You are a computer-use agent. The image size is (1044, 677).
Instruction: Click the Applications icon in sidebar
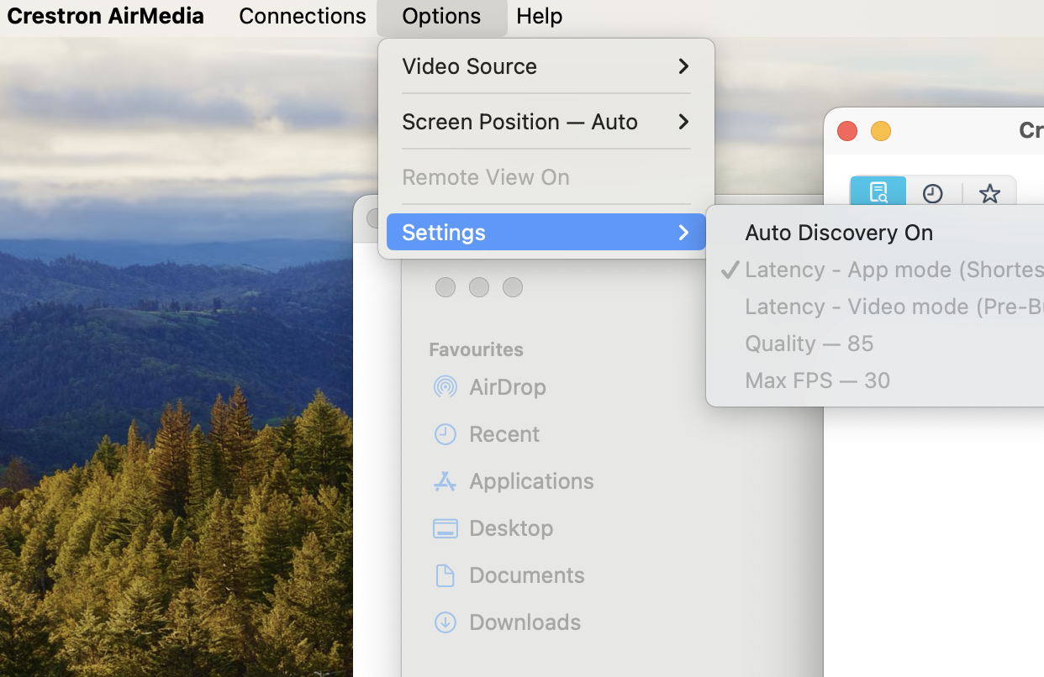click(x=445, y=481)
